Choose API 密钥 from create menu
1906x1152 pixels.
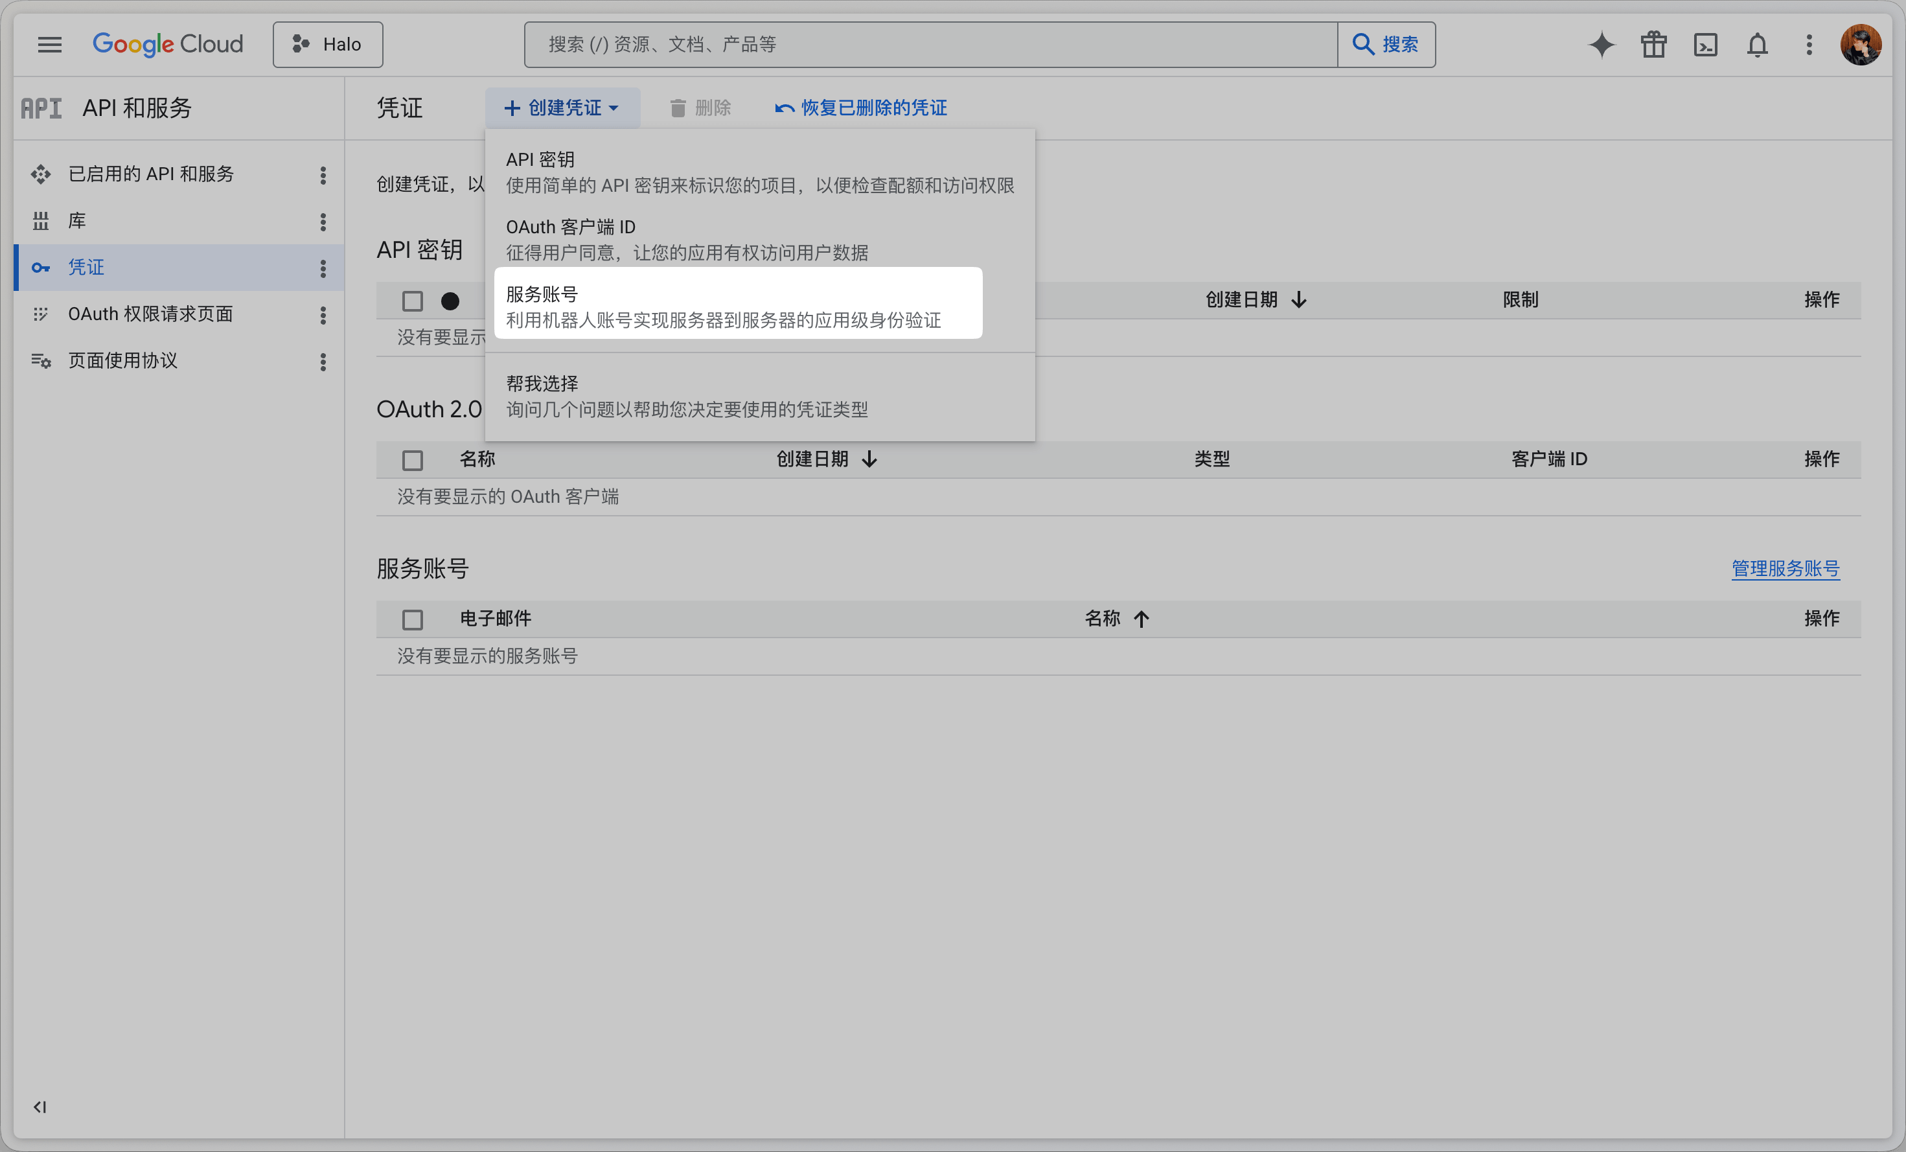pos(761,172)
